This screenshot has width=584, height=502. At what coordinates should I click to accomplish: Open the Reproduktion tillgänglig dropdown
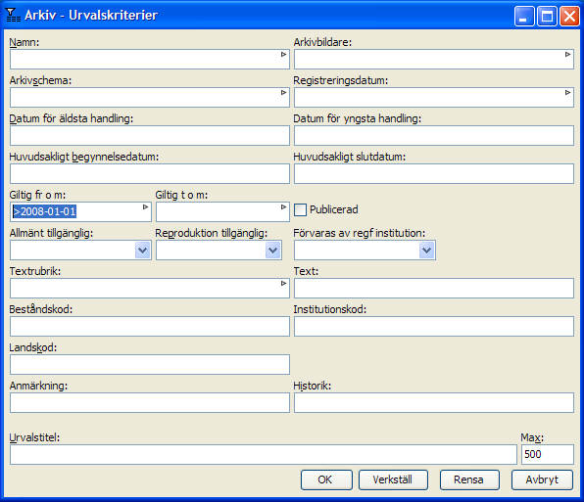pos(273,251)
